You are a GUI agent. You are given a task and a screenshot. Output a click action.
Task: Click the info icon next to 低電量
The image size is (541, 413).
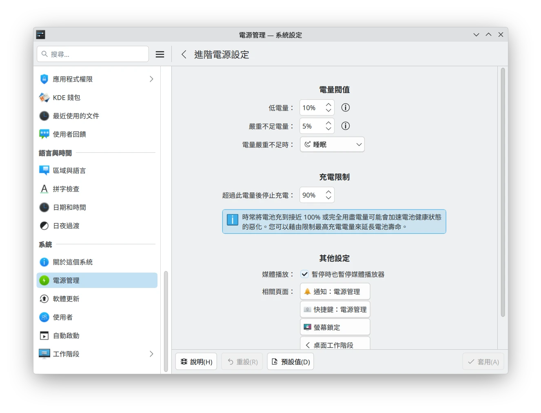(x=345, y=107)
